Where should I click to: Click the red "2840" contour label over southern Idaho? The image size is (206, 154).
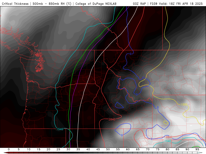pos(112,119)
